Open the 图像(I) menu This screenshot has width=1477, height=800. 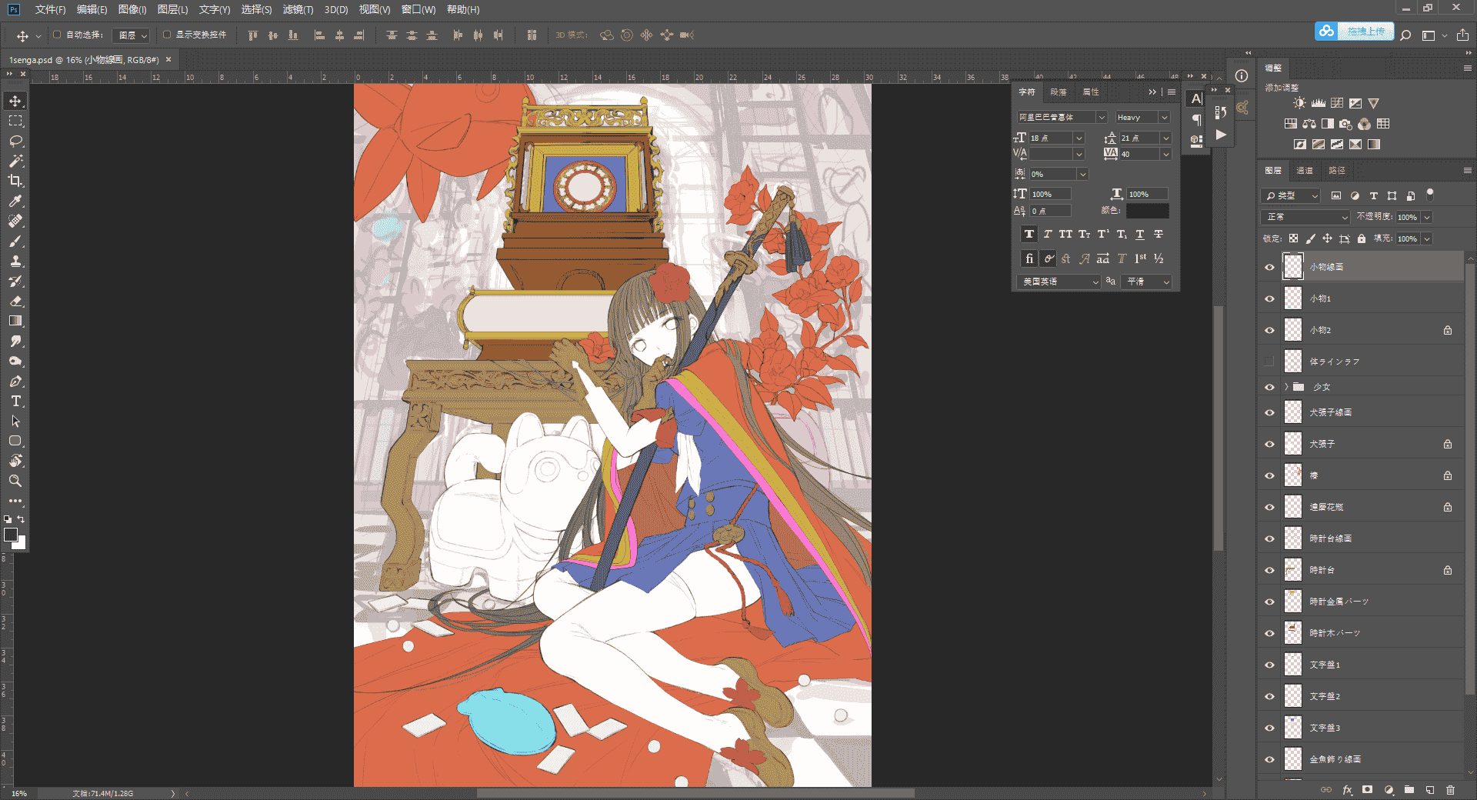click(x=132, y=9)
